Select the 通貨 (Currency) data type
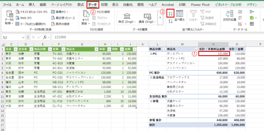This screenshot has width=264, height=131. click(147, 18)
